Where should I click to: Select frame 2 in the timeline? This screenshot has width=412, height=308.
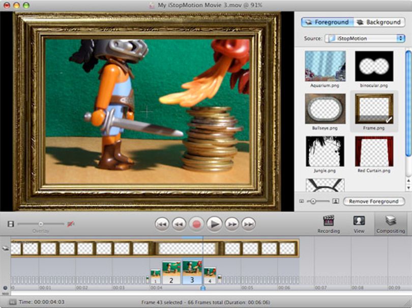[x=171, y=272]
